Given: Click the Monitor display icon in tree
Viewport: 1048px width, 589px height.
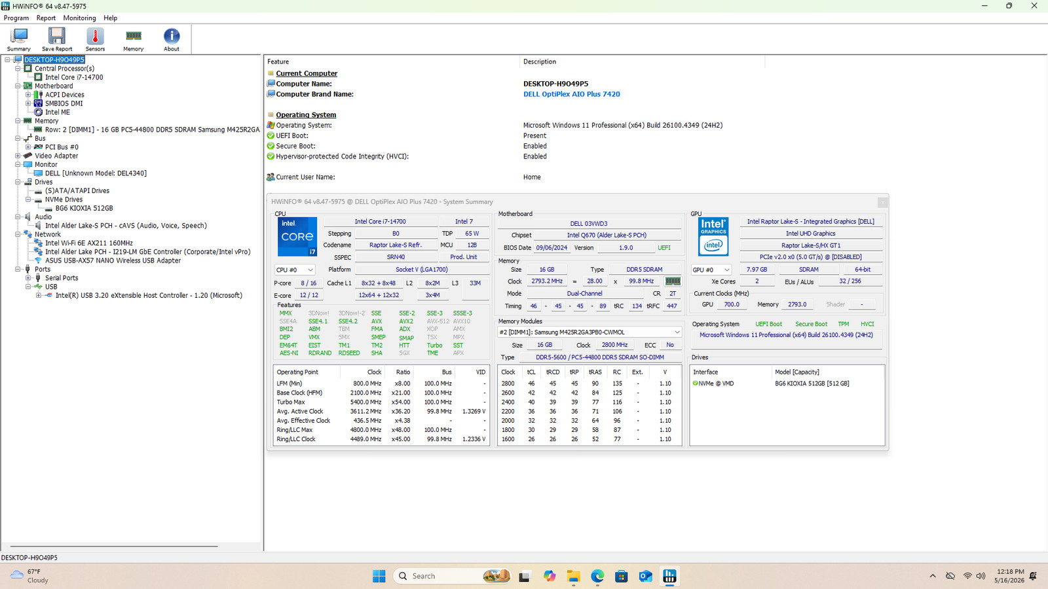Looking at the screenshot, I should click(28, 164).
